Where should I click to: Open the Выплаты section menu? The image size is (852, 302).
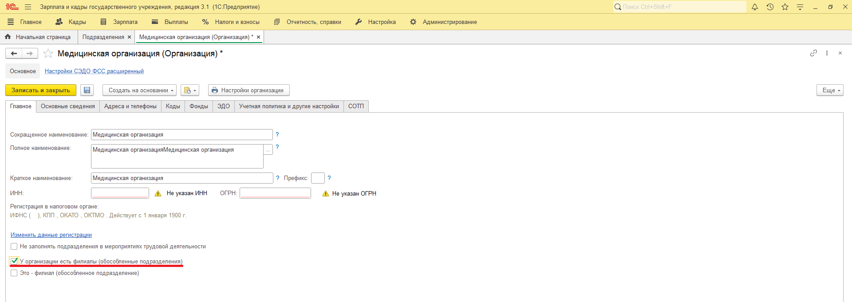click(x=170, y=22)
